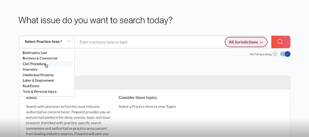Toggle the No Fail Searching switch

pos(285,54)
